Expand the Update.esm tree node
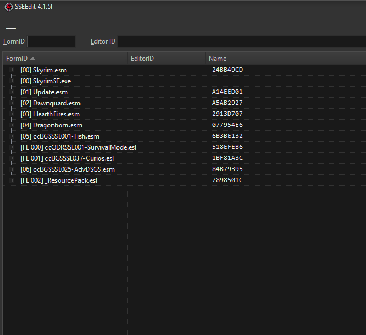 tap(12, 92)
